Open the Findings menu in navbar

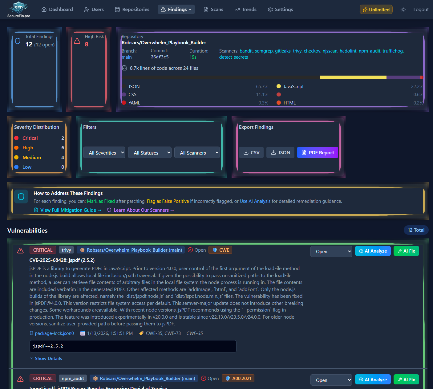(x=176, y=10)
